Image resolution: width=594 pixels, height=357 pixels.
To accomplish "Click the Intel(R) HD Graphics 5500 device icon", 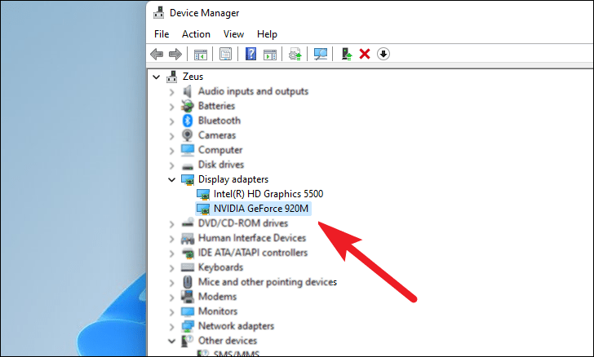I will 203,194.
